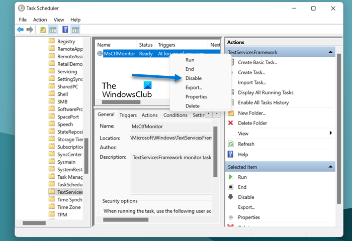Click the Time Zone folder icon
This screenshot has width=352, height=241.
point(52,206)
